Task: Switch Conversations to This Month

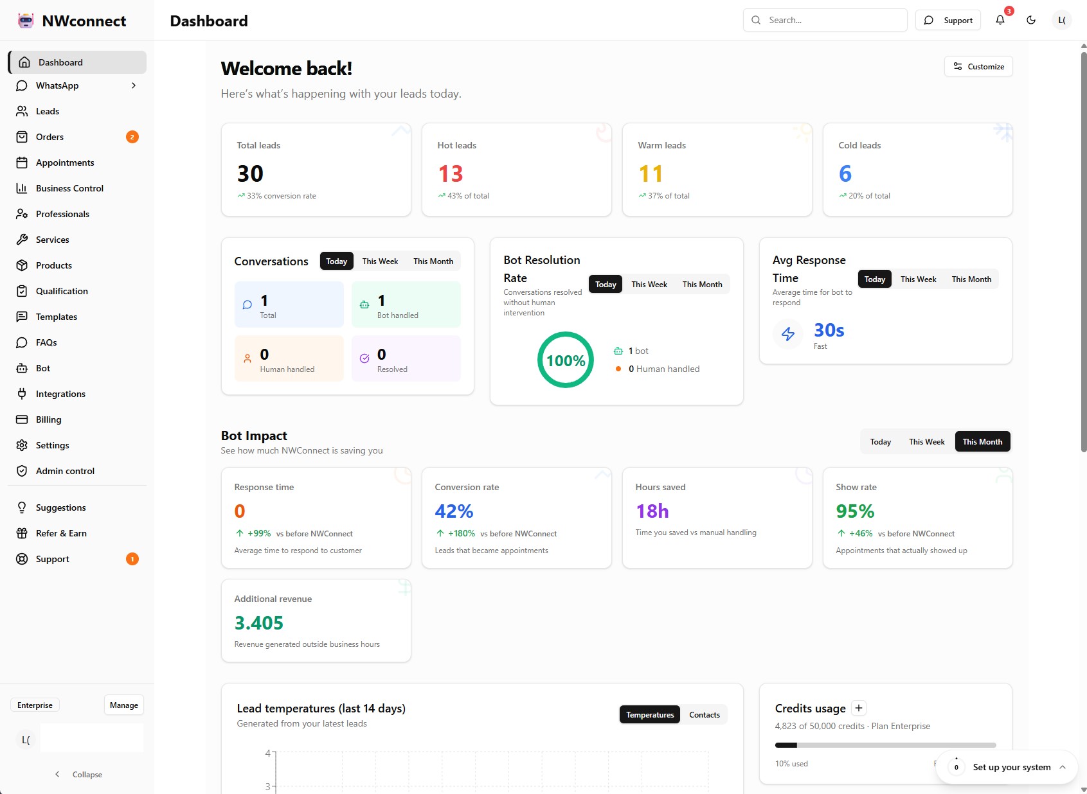Action: [x=433, y=261]
